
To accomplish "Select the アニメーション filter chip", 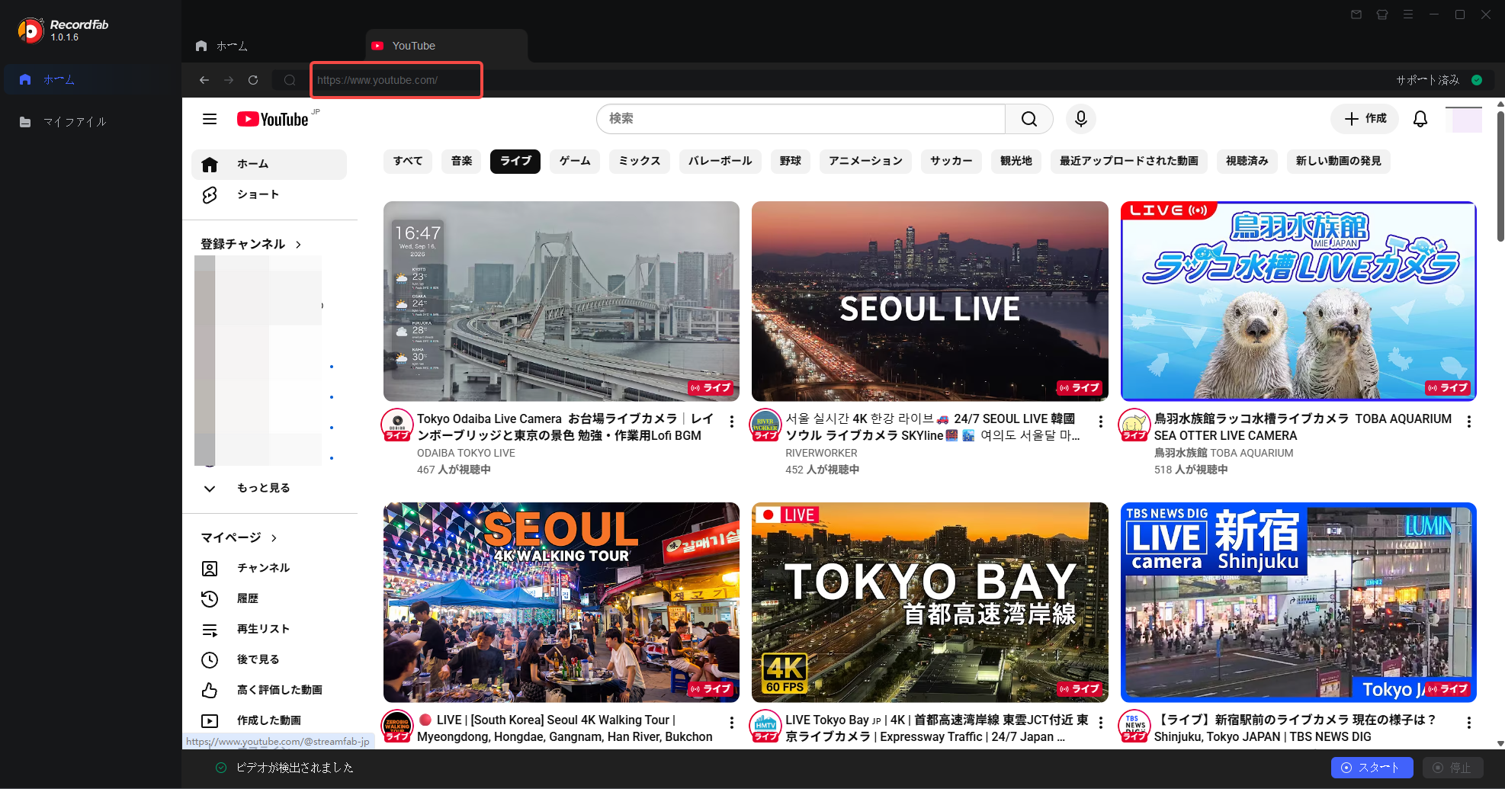I will coord(865,161).
